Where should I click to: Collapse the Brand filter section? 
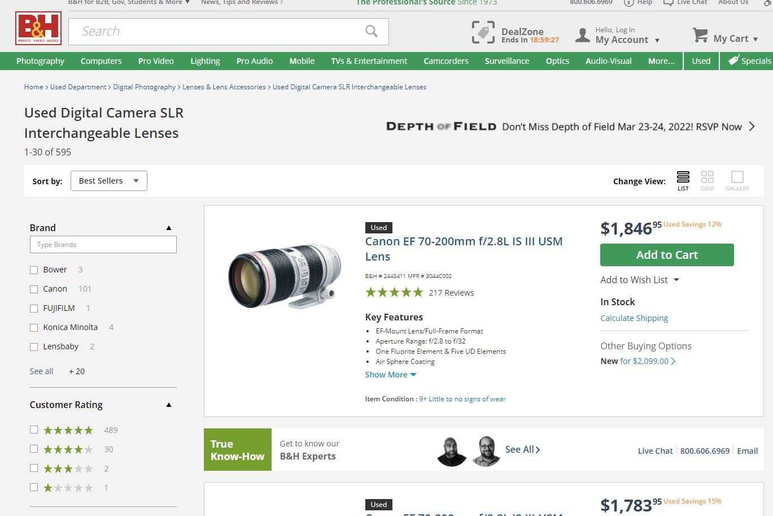[168, 228]
